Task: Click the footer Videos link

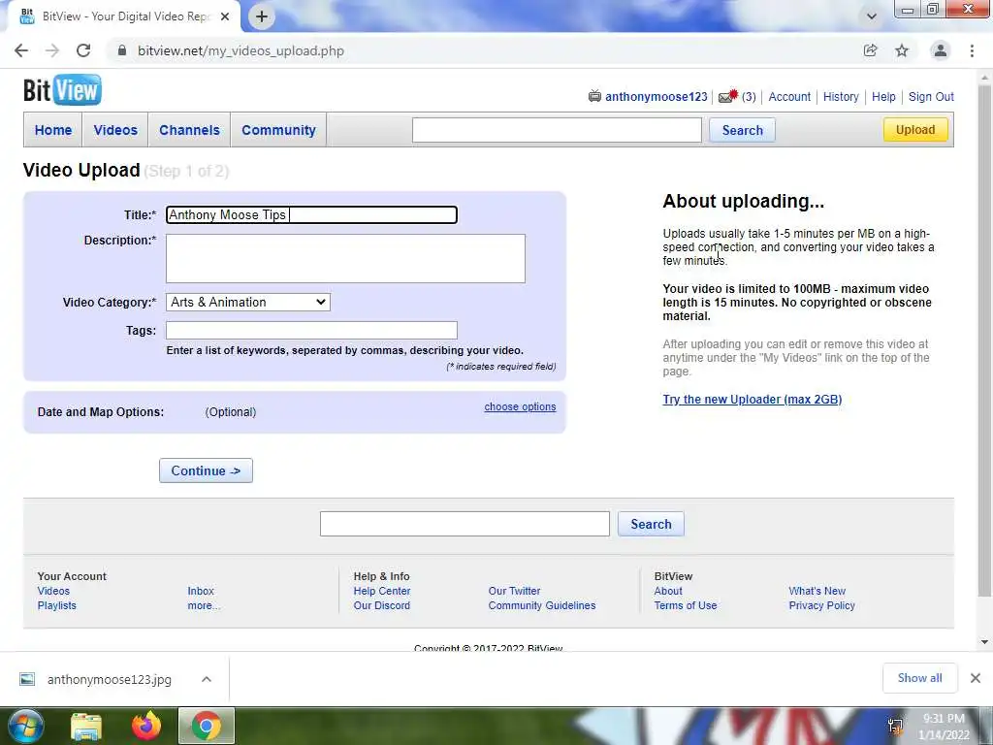Action: click(x=53, y=591)
